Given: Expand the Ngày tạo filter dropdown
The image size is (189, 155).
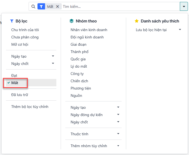Looking at the screenshot, I should [x=31, y=56].
